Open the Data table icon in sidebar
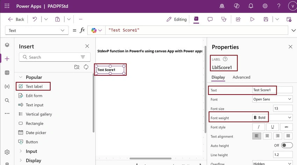The image size is (297, 165). point(7,73)
